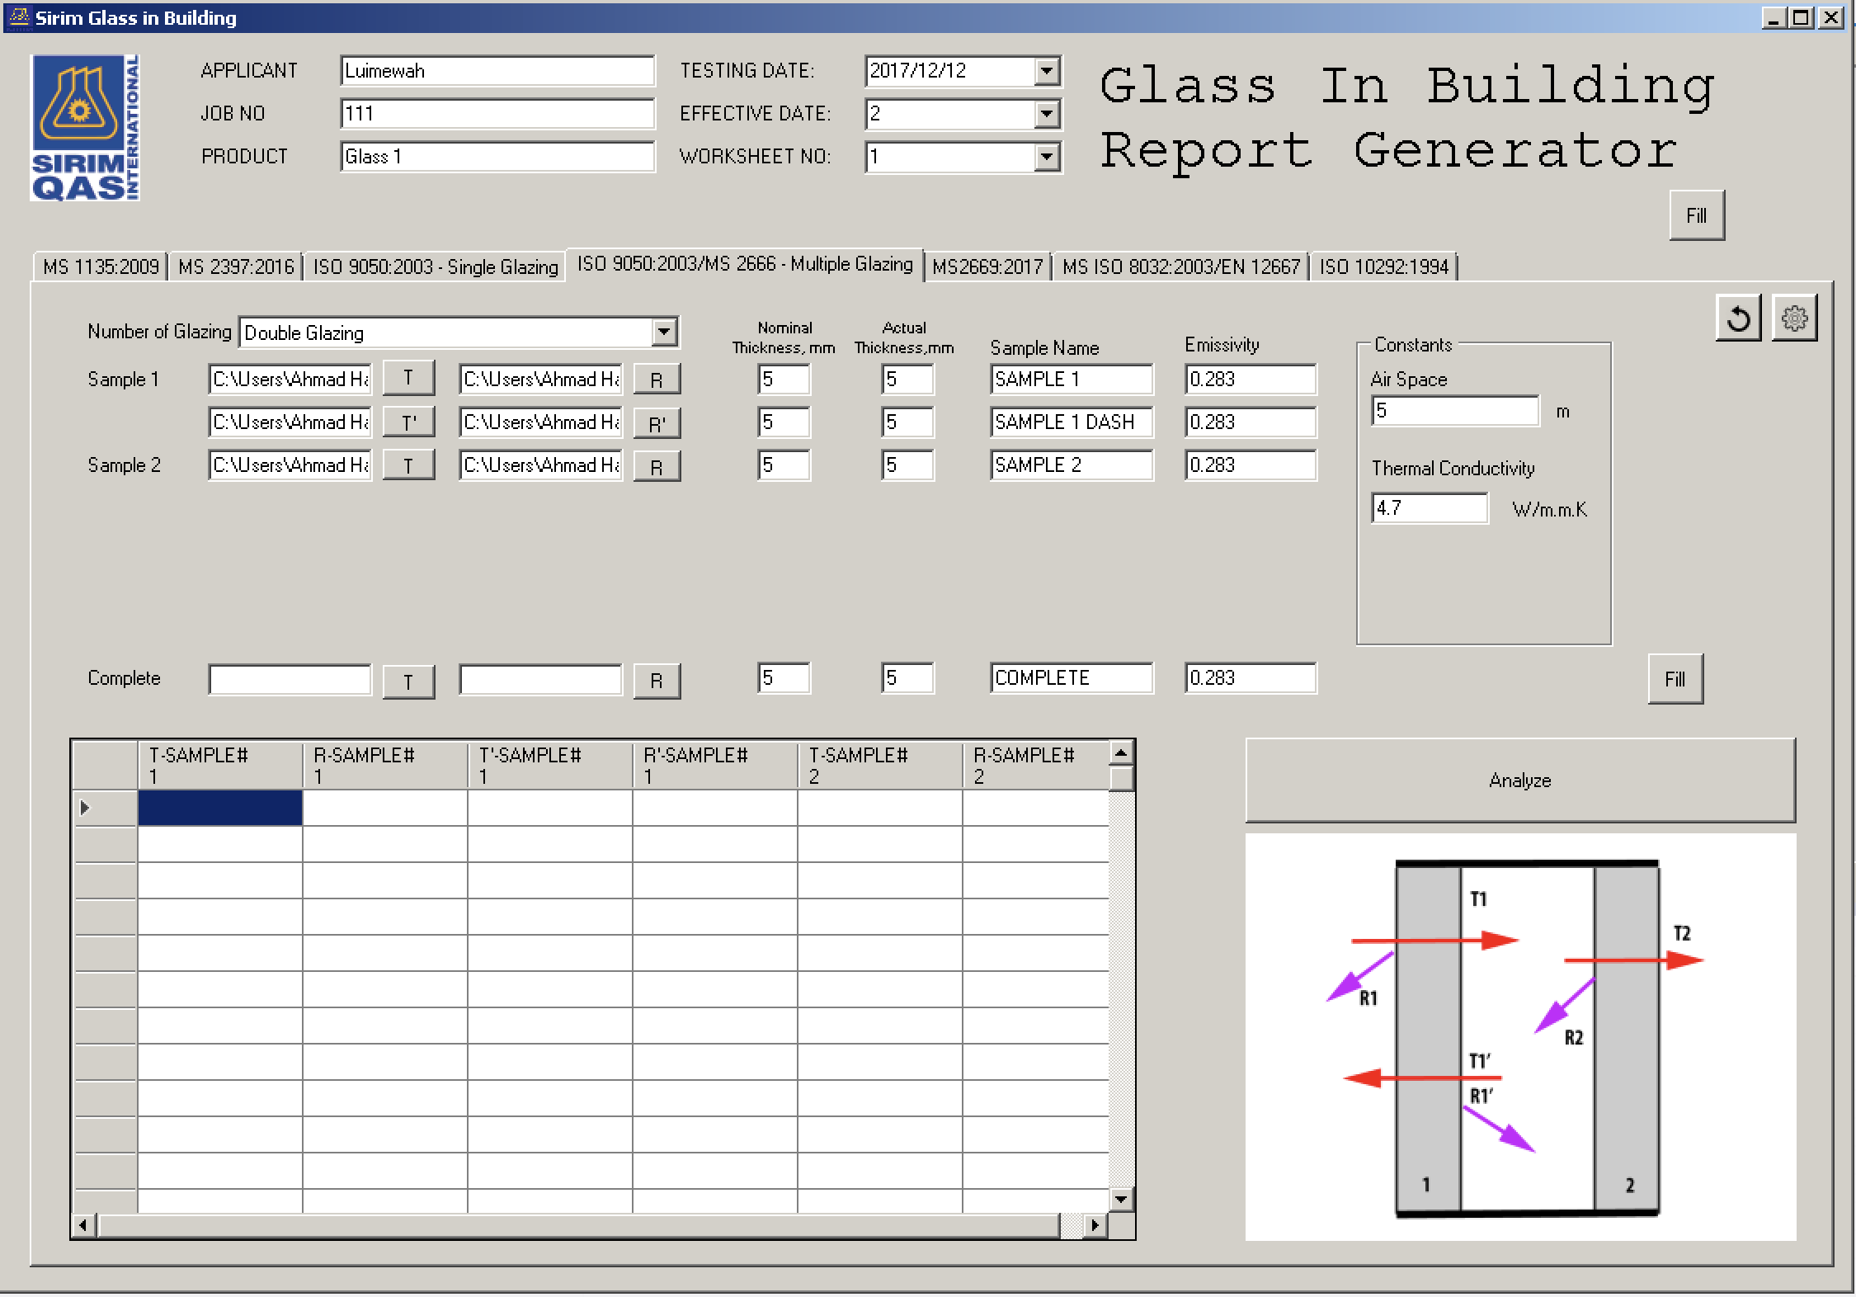The image size is (1856, 1297).
Task: Open the ISO 10292:1994 tab
Action: (1383, 267)
